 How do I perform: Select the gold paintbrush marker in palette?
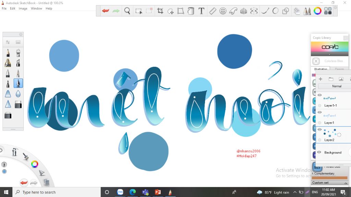tap(8, 63)
